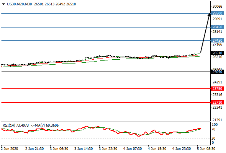Select the 22341 price axis value
This screenshot has height=153, width=226.
[x=217, y=107]
